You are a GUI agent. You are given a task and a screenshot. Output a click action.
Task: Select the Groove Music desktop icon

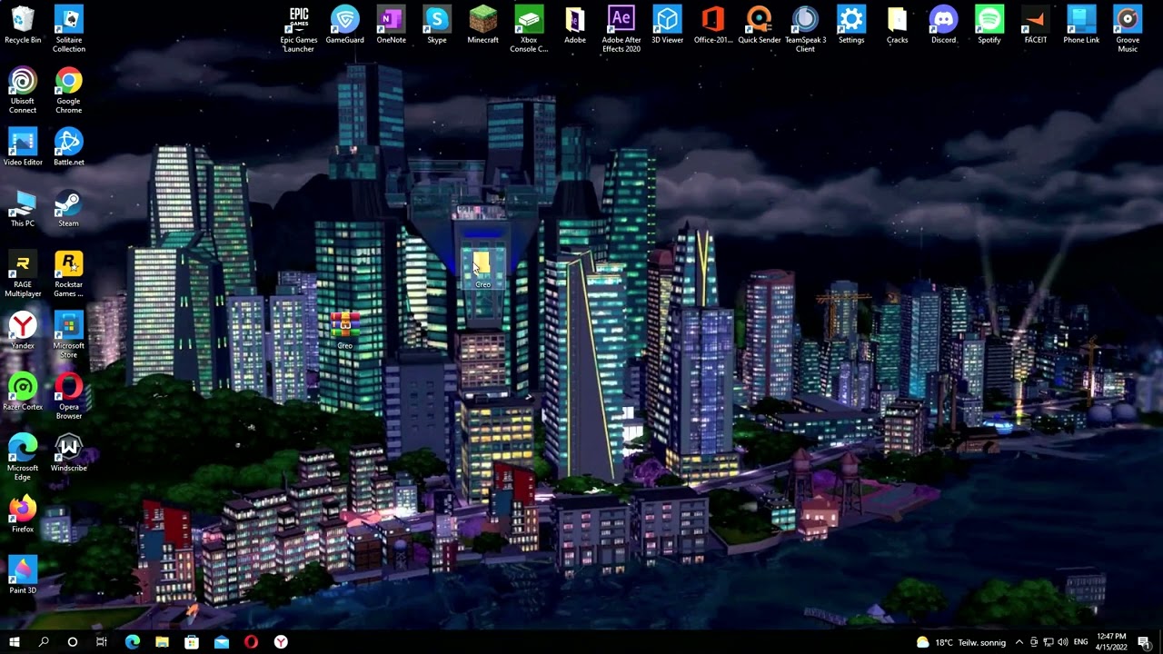1128,29
